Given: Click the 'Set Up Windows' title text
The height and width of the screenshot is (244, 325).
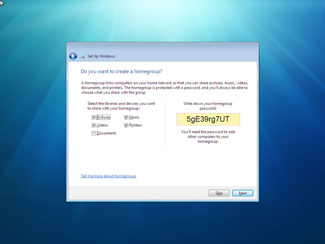Looking at the screenshot, I should [101, 56].
